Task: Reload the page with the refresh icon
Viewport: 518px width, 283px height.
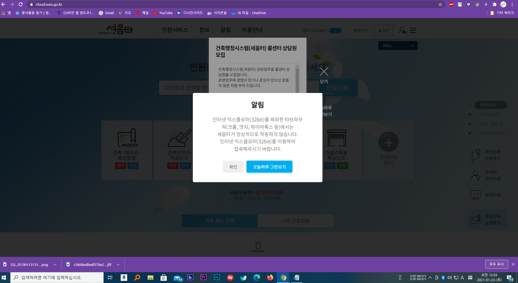Action: [x=21, y=4]
